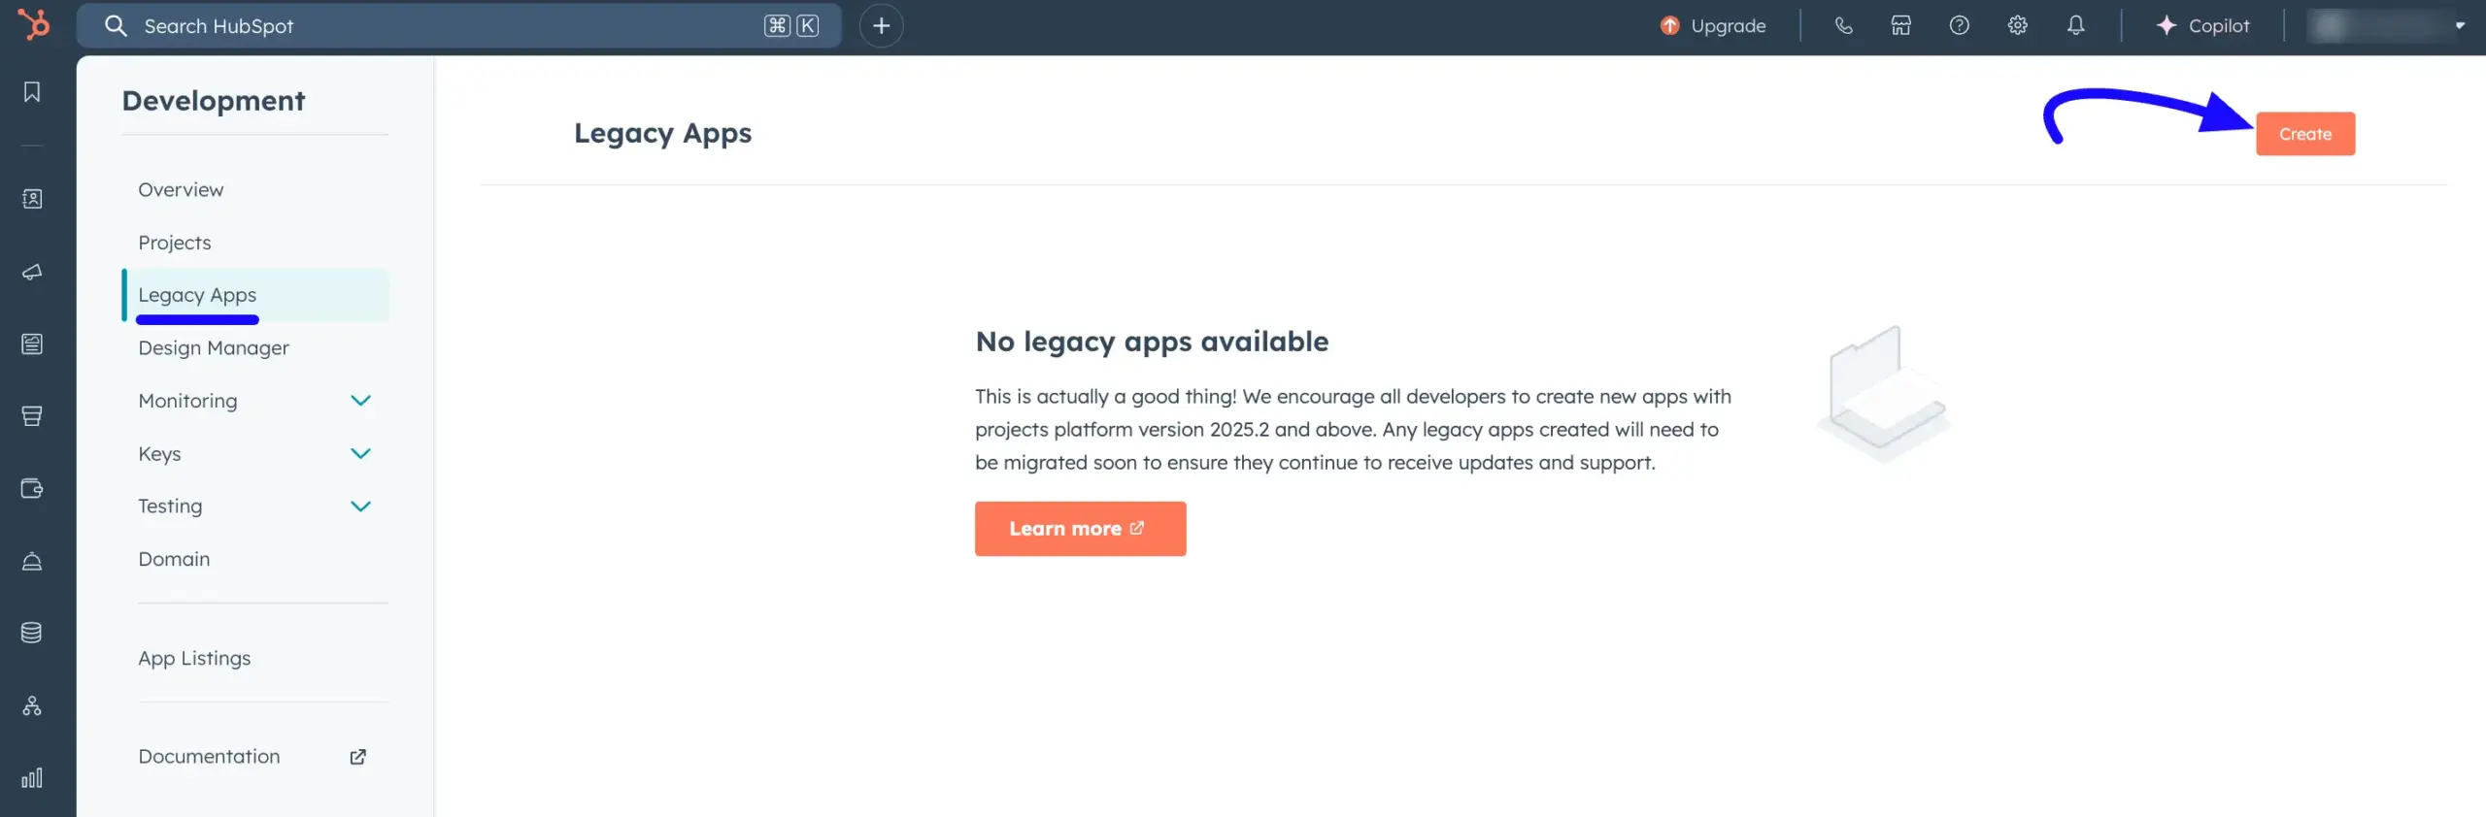The height and width of the screenshot is (817, 2486).
Task: Open the Help question mark icon
Action: point(1959,26)
